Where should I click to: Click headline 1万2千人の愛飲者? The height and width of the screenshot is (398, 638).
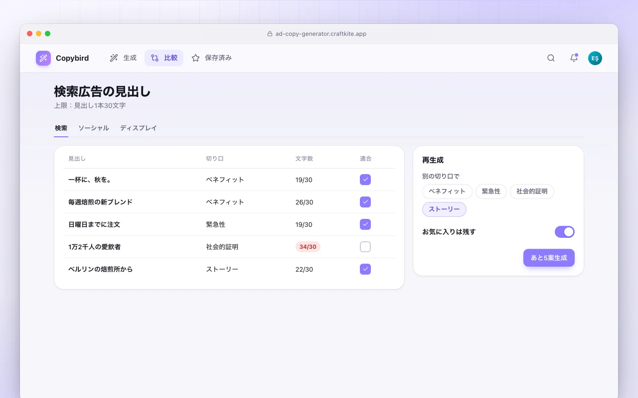(94, 247)
